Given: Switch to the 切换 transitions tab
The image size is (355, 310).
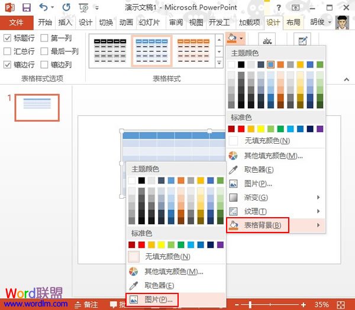Looking at the screenshot, I should [x=106, y=22].
